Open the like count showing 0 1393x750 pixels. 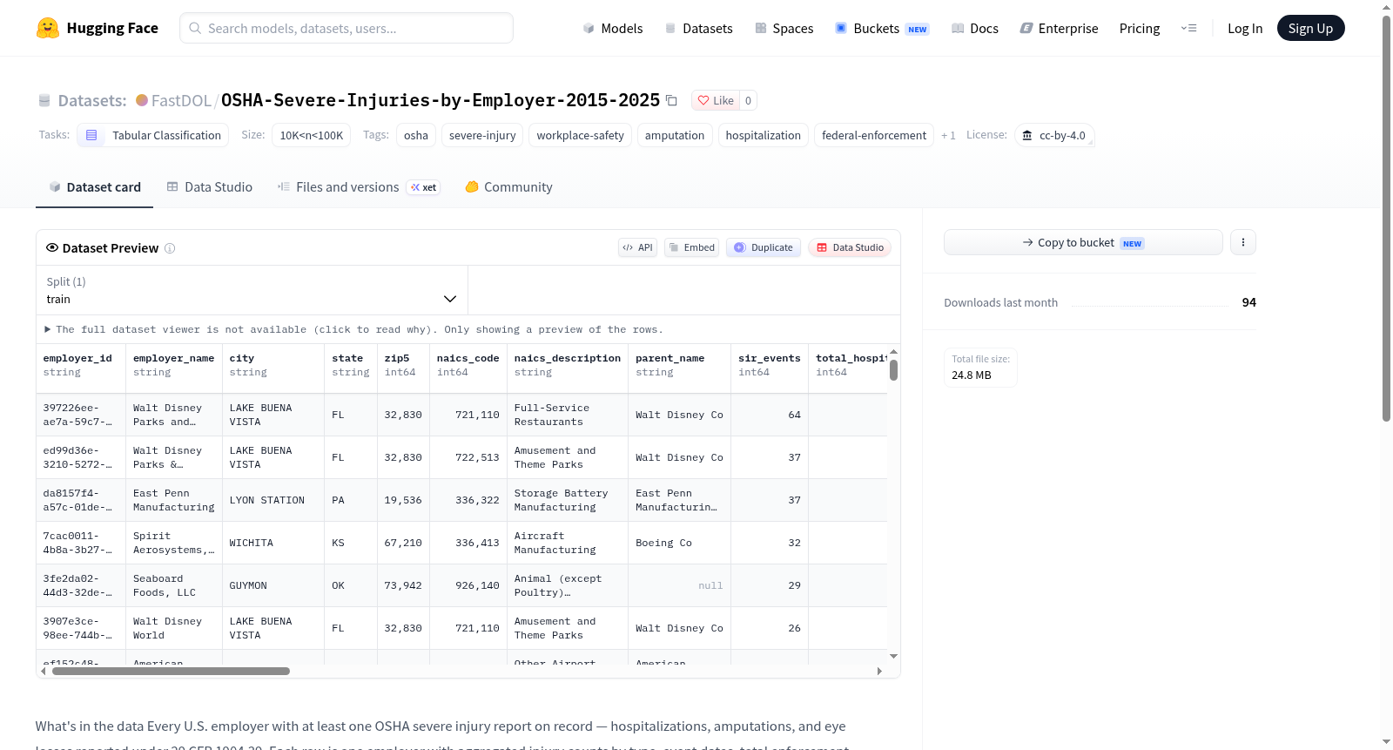click(x=748, y=100)
